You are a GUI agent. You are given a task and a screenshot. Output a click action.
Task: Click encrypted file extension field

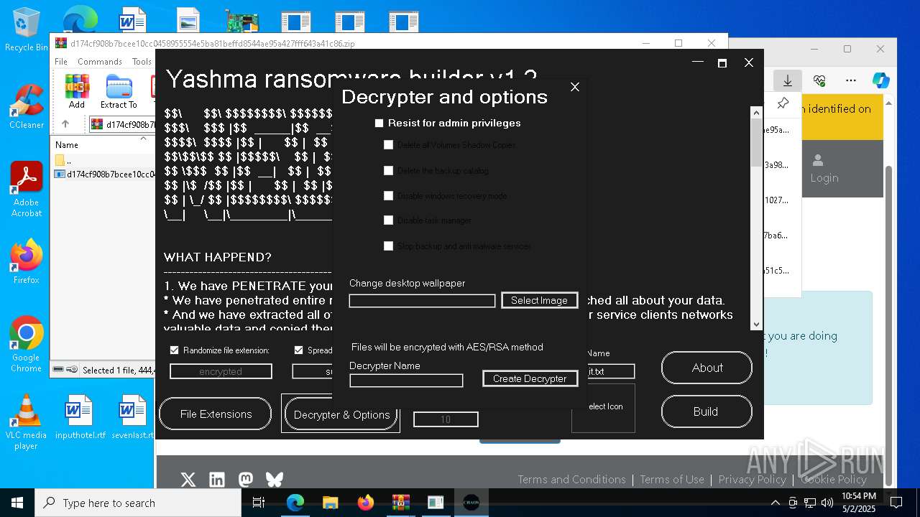(x=221, y=371)
